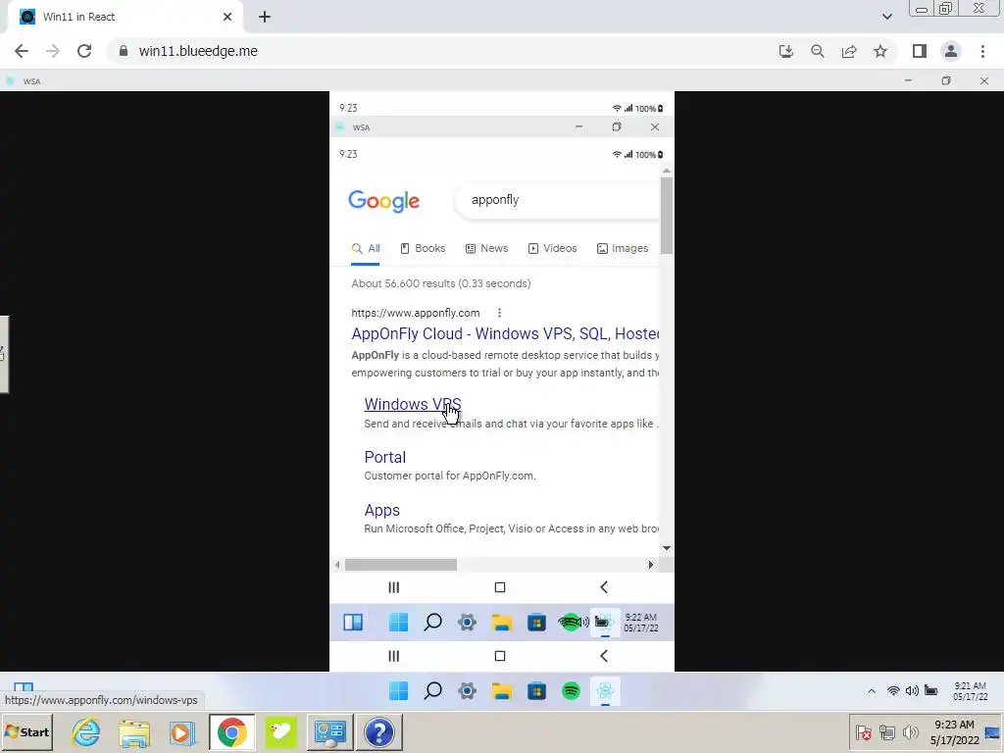Open Chrome three-dot menu
Image resolution: width=1004 pixels, height=753 pixels.
[982, 51]
